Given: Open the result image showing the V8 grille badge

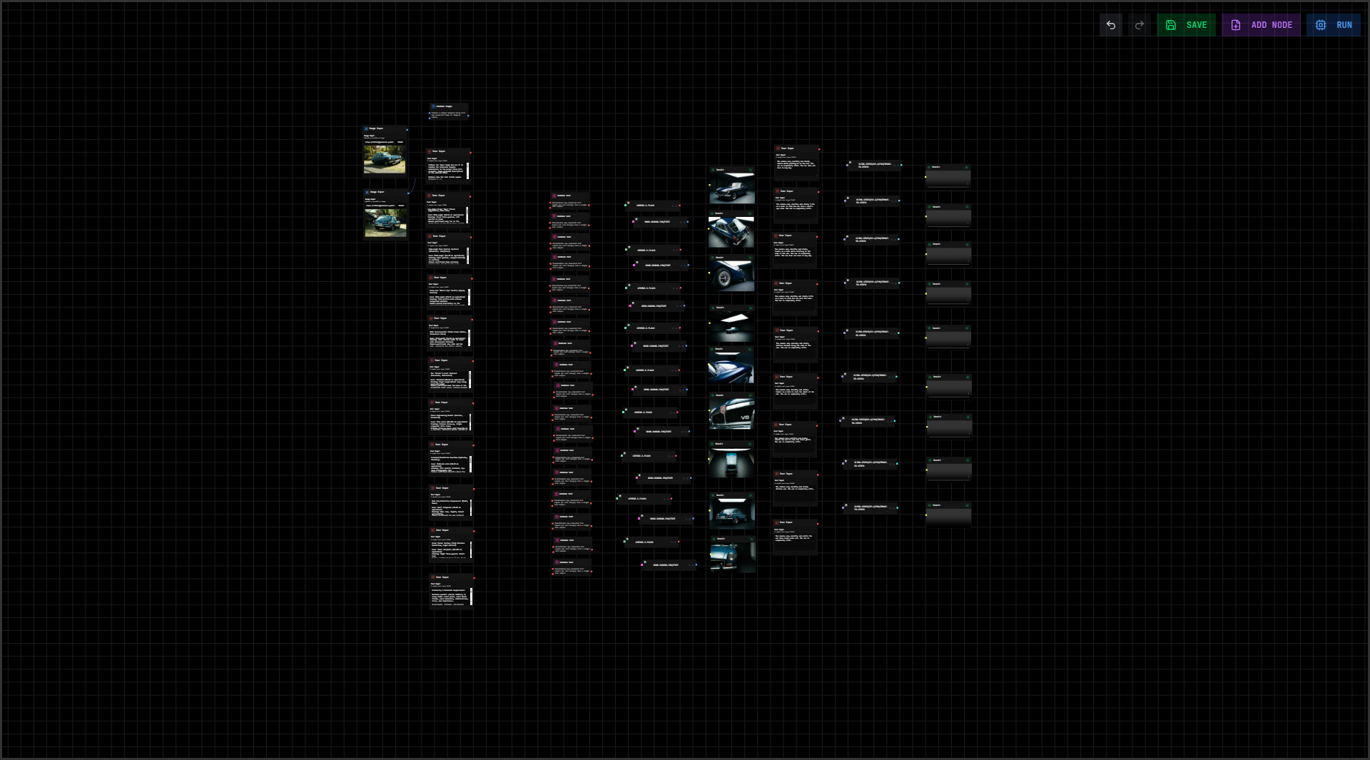Looking at the screenshot, I should click(731, 414).
